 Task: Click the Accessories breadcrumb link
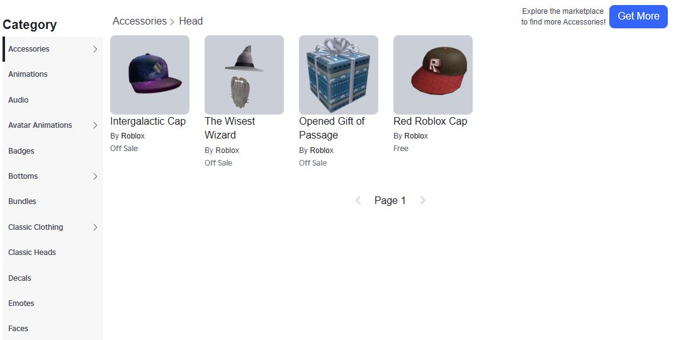pos(140,21)
